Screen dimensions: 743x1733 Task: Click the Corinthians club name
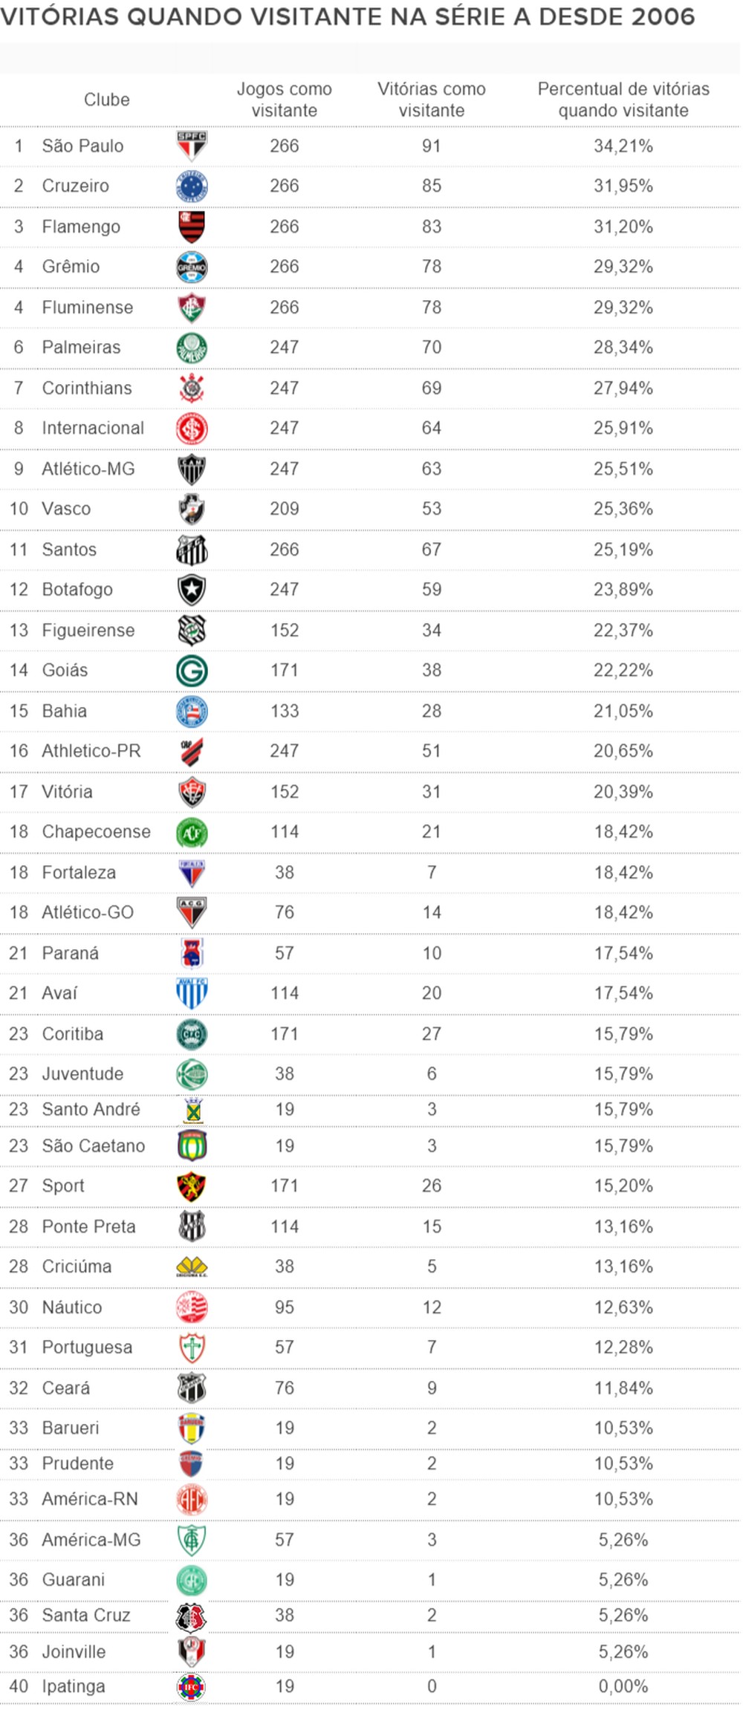pos(87,388)
